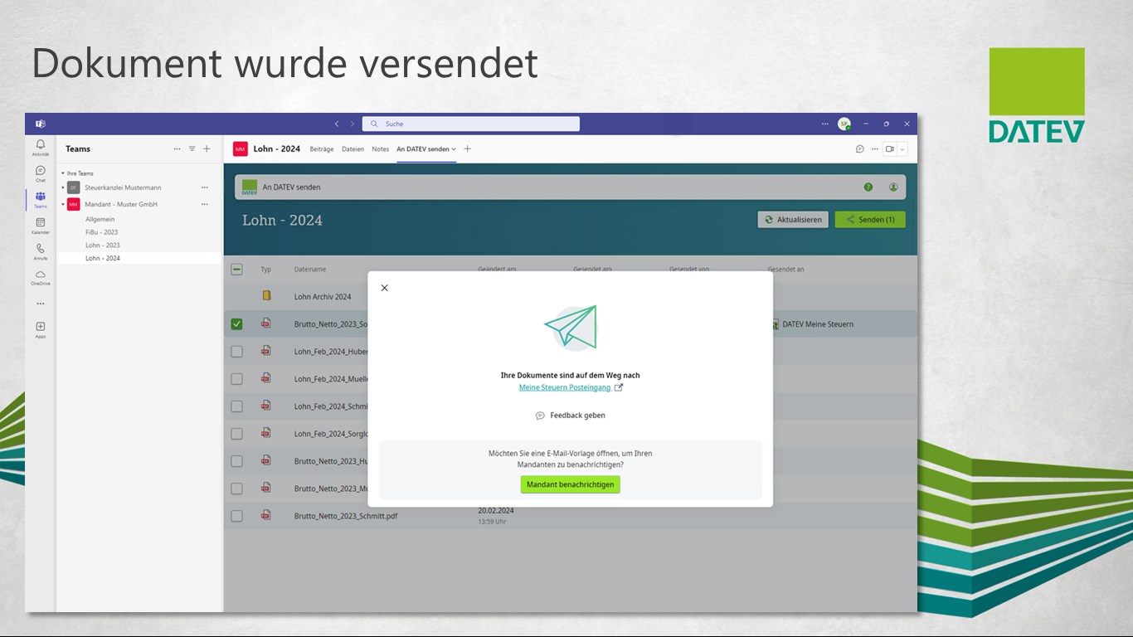Sort by the Dateiname column header
Viewport: 1133px width, 637px height.
pos(310,270)
